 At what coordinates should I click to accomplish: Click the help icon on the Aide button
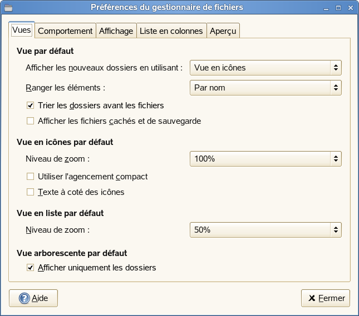[x=24, y=298]
